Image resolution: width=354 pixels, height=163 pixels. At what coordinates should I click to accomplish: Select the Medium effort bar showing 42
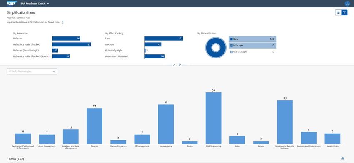(x=152, y=44)
